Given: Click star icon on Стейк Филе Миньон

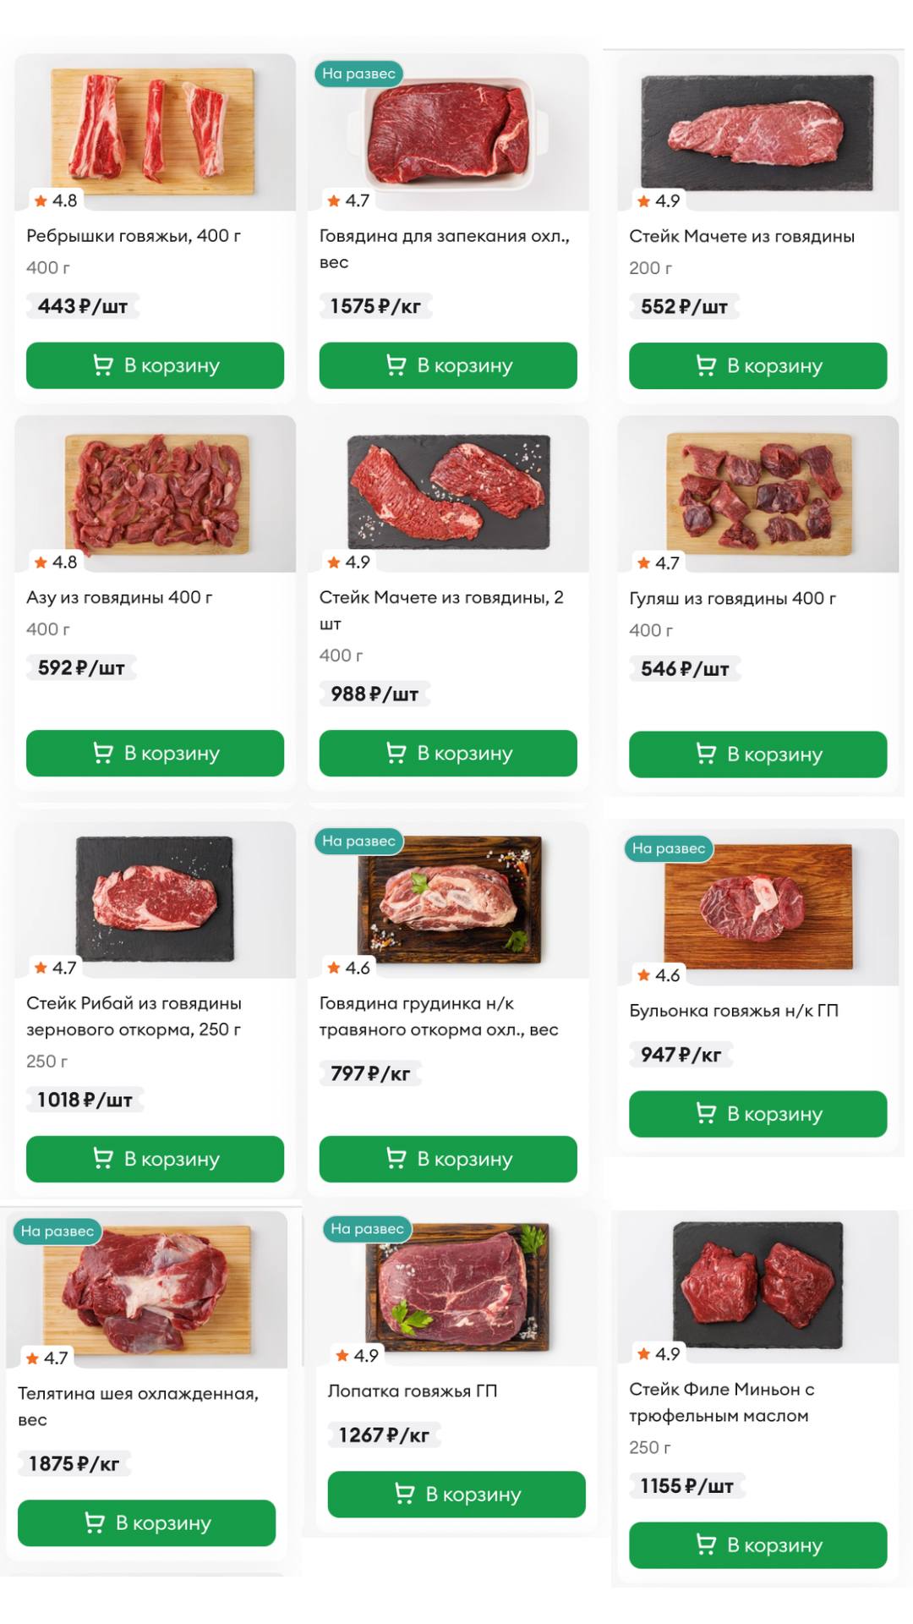Looking at the screenshot, I should [643, 1354].
